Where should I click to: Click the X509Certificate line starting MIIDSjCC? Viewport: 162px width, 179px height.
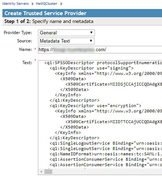point(114,84)
